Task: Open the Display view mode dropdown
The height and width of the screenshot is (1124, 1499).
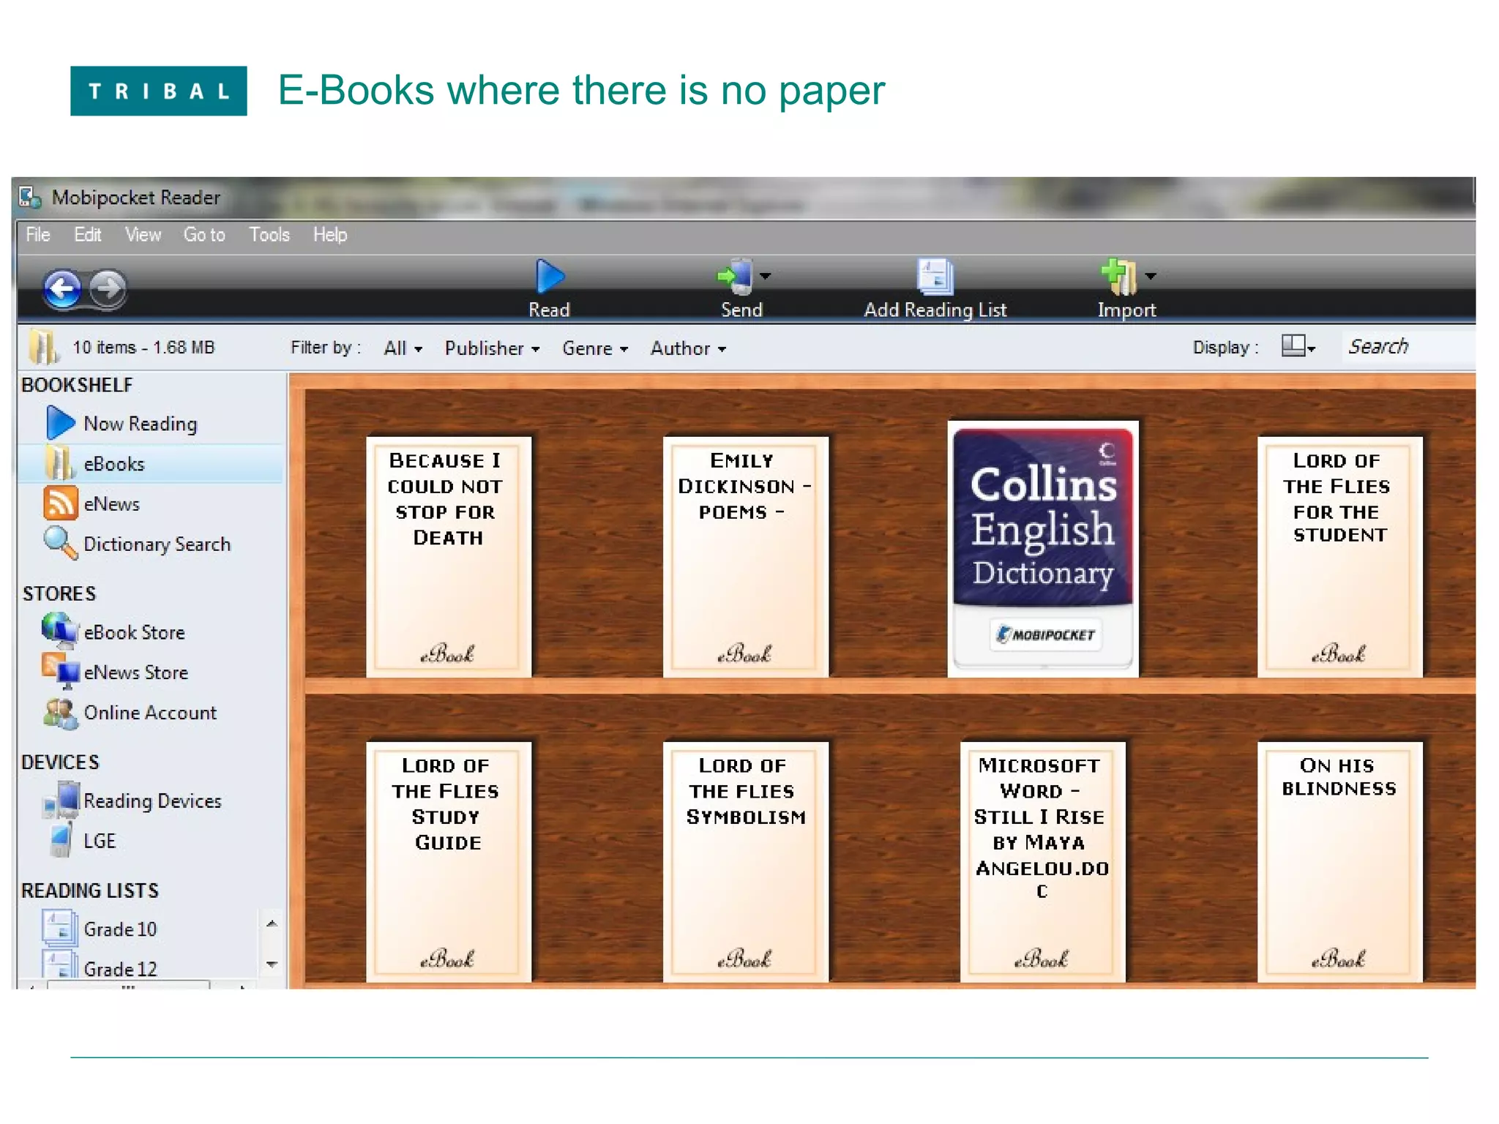Action: point(1299,346)
